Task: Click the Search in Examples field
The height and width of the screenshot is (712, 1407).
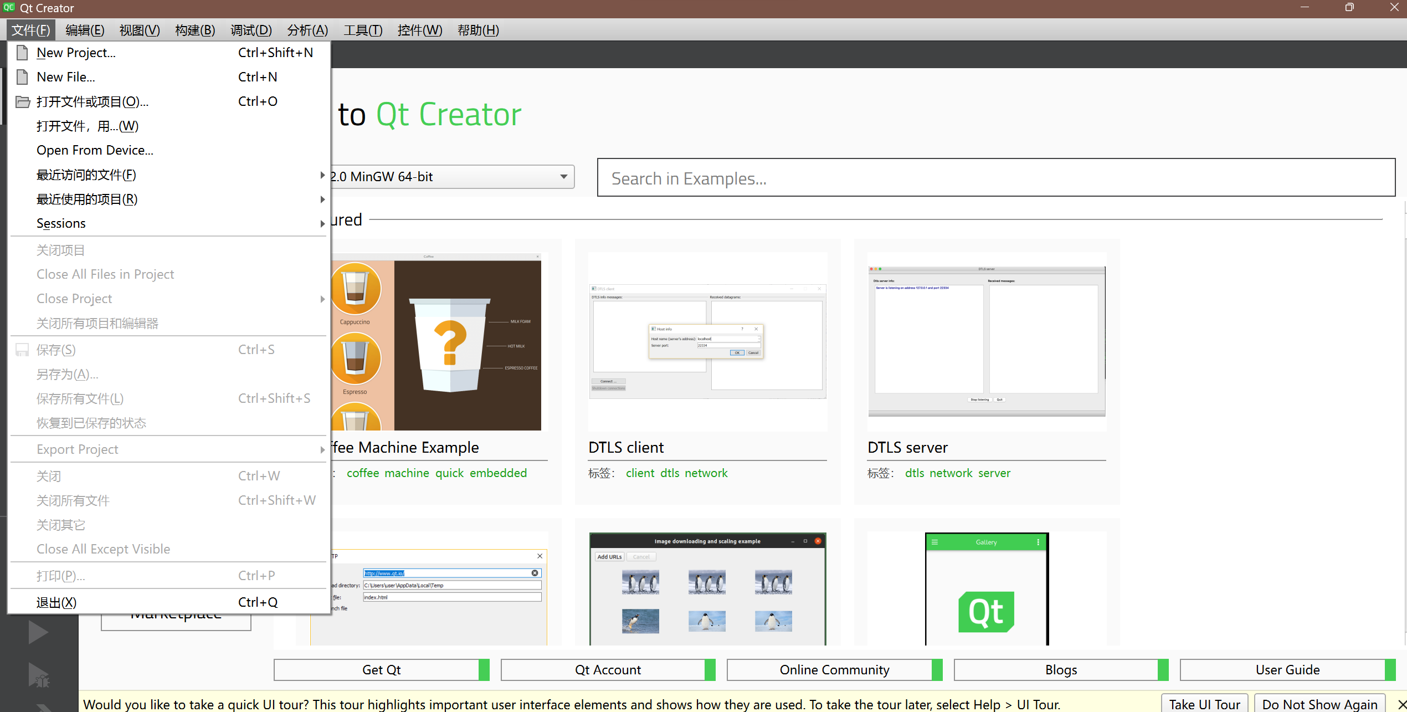Action: coord(995,178)
